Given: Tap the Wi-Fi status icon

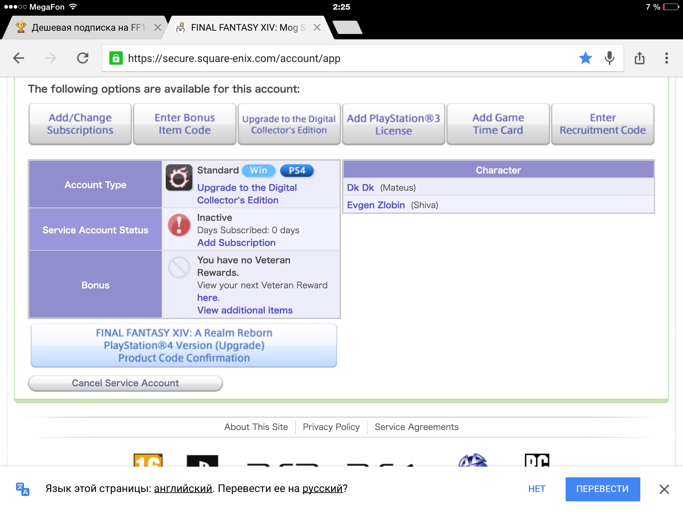Looking at the screenshot, I should point(73,7).
